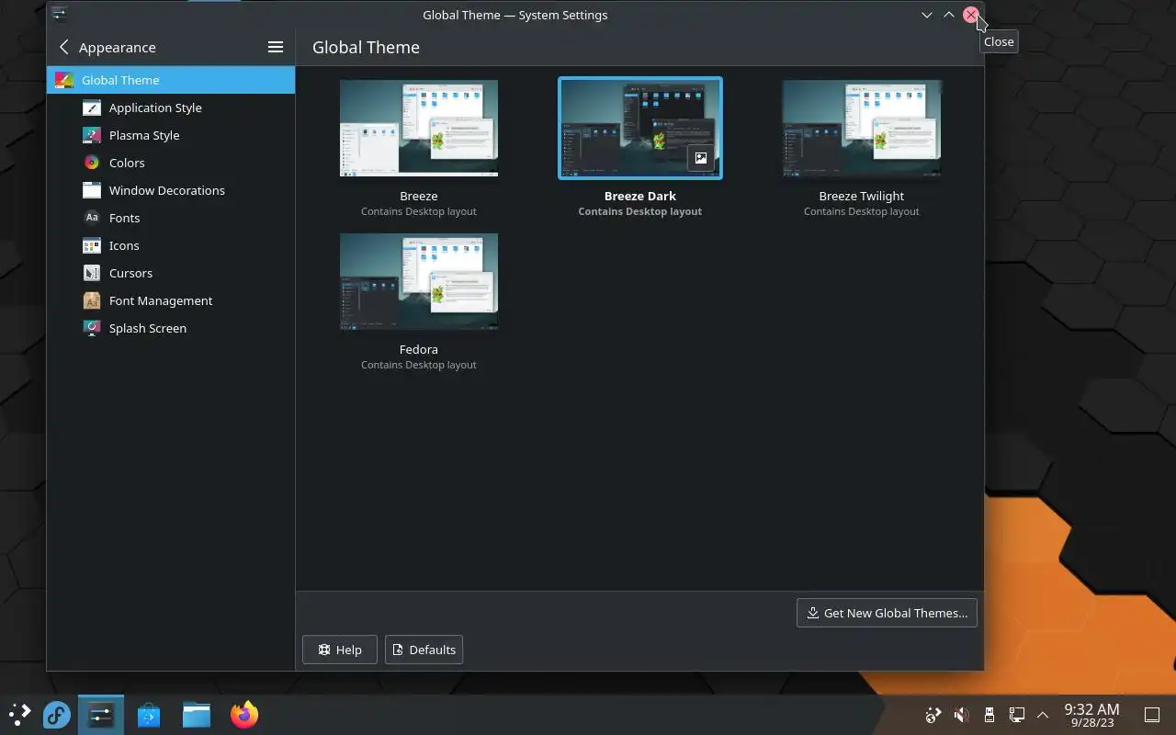Open Plasma Style settings
Image resolution: width=1176 pixels, height=735 pixels.
click(171, 135)
